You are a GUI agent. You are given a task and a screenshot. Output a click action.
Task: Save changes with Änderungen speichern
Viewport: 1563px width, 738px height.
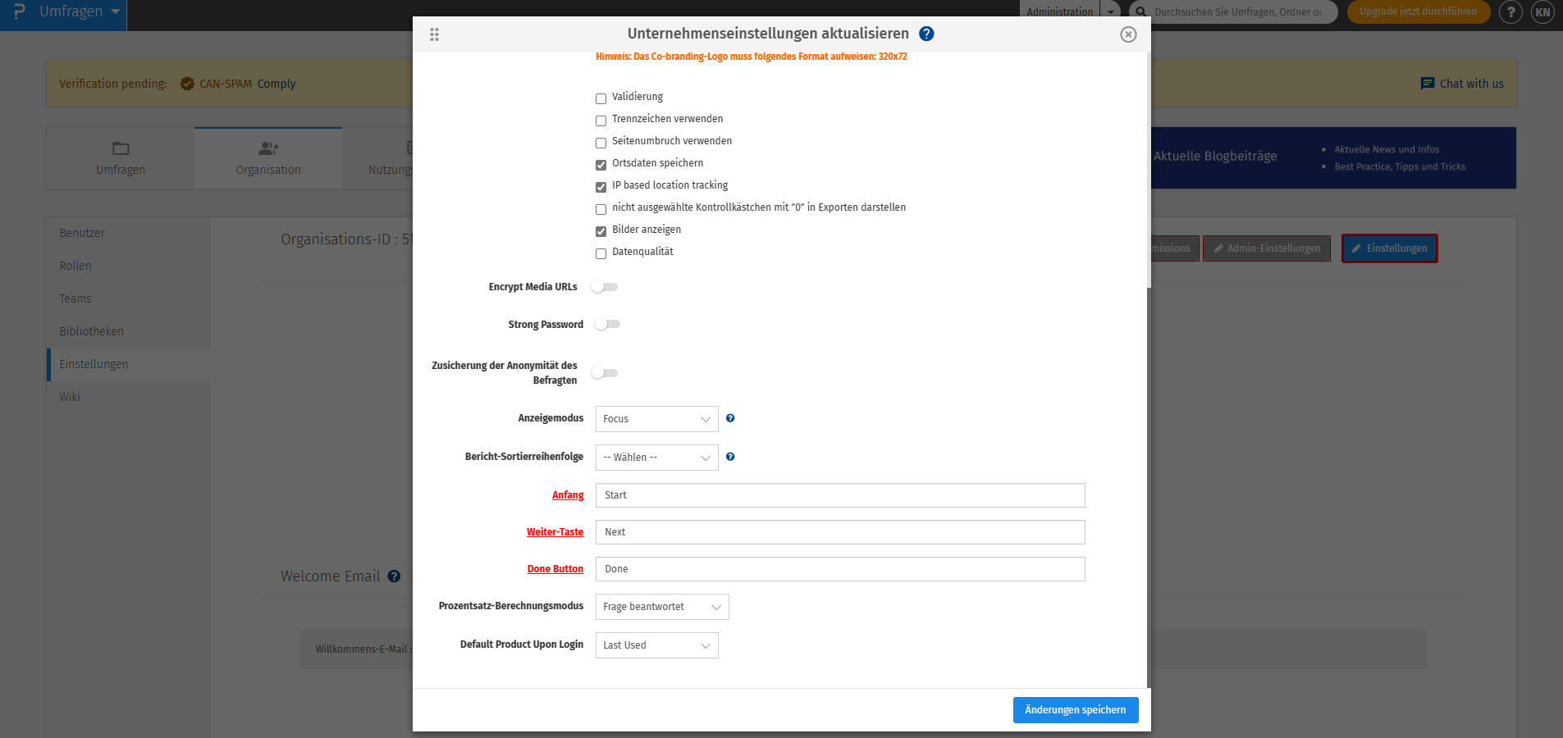(1075, 709)
